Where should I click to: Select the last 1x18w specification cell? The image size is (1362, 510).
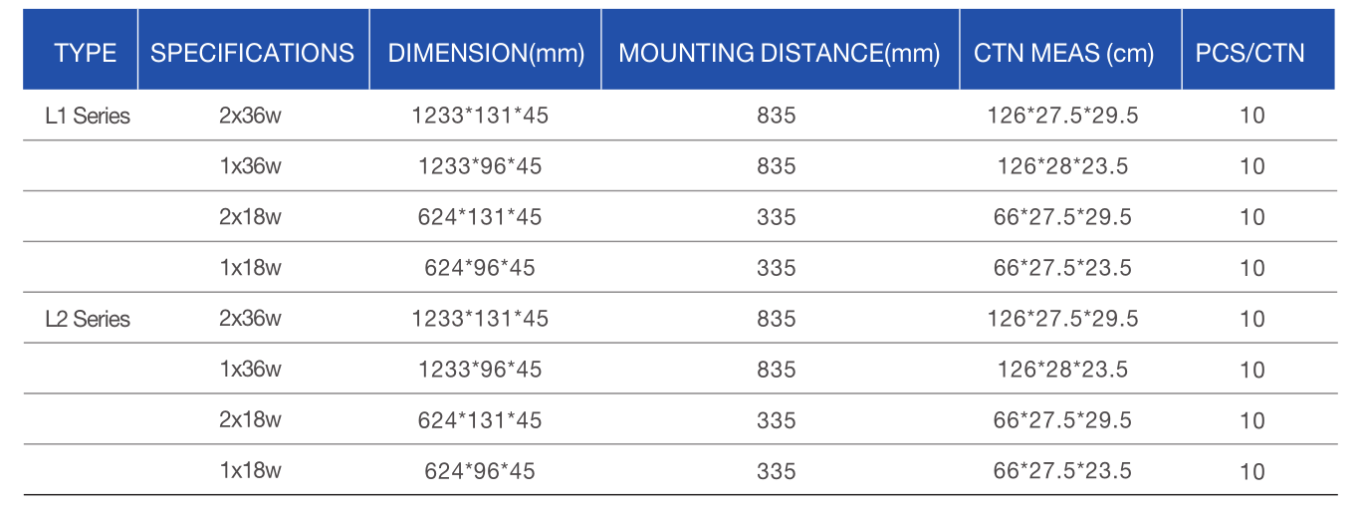[251, 470]
